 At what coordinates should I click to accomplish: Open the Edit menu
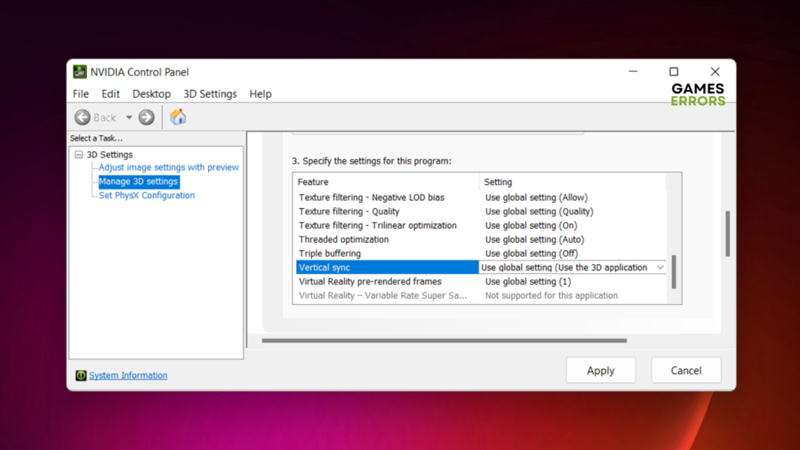click(x=110, y=94)
